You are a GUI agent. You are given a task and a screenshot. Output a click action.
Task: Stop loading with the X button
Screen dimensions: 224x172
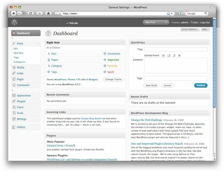[x=40, y=13]
